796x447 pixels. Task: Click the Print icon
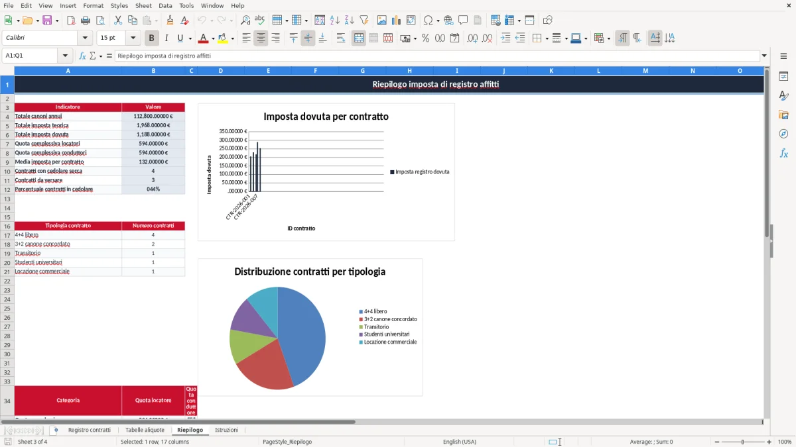pyautogui.click(x=86, y=21)
